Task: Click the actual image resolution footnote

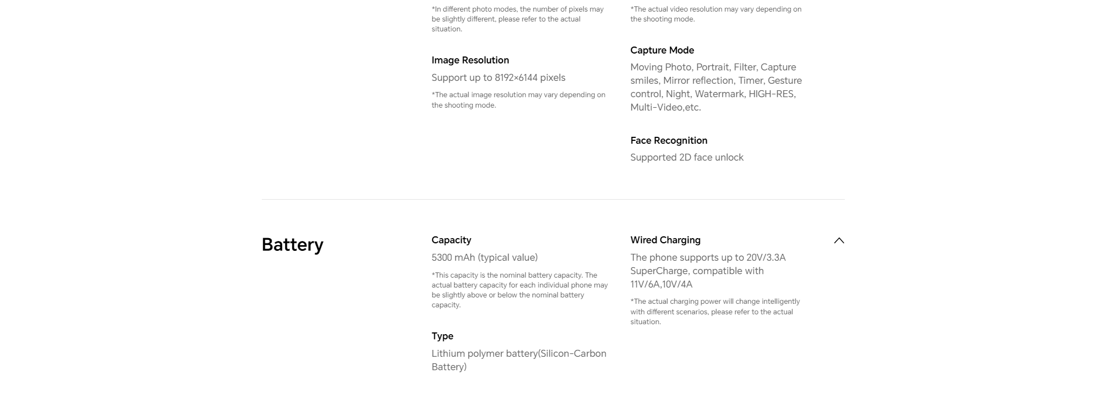Action: pyautogui.click(x=518, y=100)
